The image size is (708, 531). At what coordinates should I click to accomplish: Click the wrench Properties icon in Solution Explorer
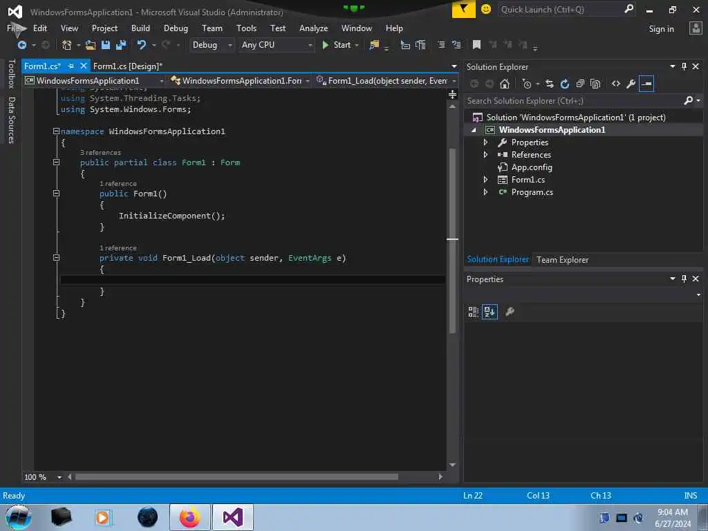(631, 84)
